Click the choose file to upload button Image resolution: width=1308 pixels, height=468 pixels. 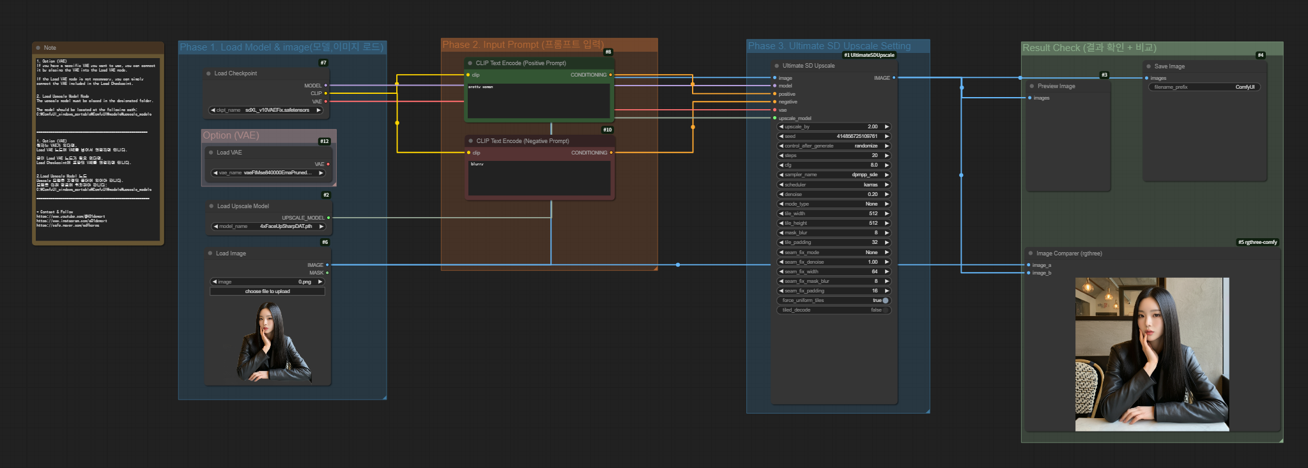pyautogui.click(x=267, y=292)
